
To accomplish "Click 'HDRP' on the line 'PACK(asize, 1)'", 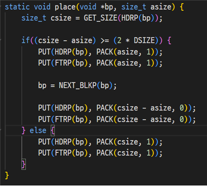I will click(63, 52).
